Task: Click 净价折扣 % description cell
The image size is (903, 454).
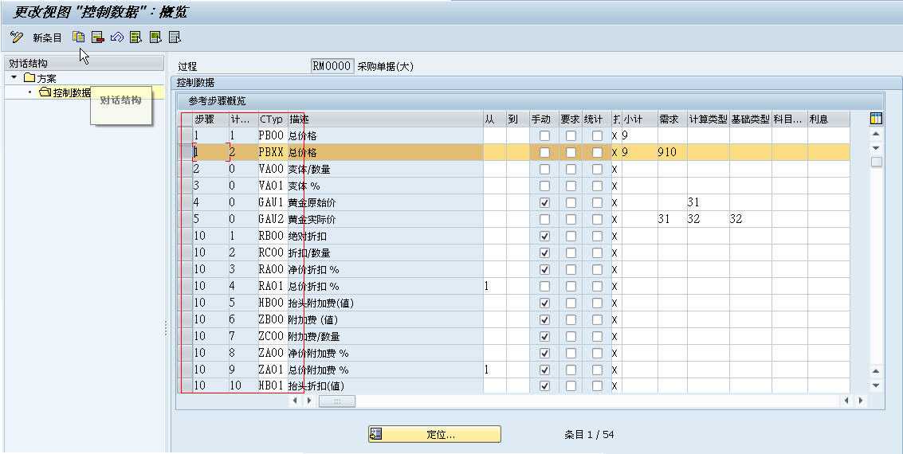Action: coord(385,269)
